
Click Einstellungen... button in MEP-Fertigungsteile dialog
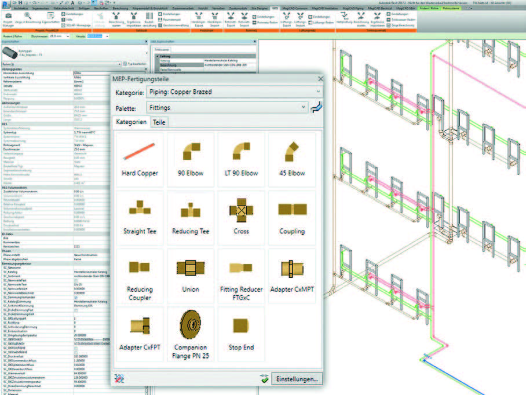tap(297, 379)
